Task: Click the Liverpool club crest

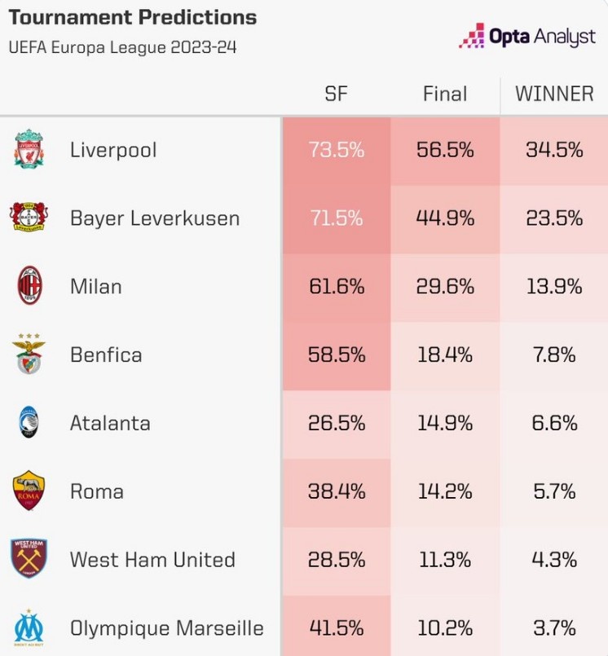Action: pyautogui.click(x=29, y=149)
